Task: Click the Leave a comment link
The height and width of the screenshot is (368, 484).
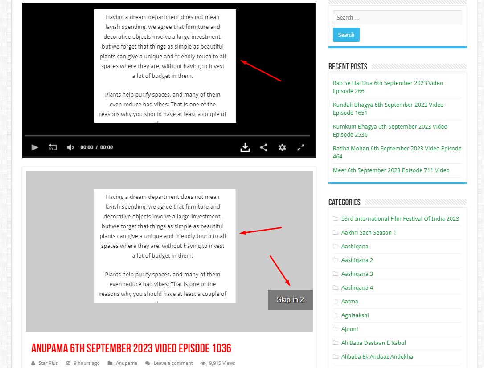Action: (x=173, y=363)
